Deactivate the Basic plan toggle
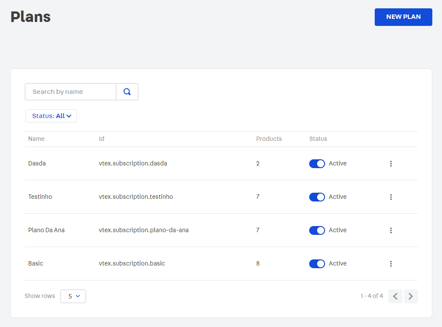Viewport: 442px width, 327px height. point(317,263)
